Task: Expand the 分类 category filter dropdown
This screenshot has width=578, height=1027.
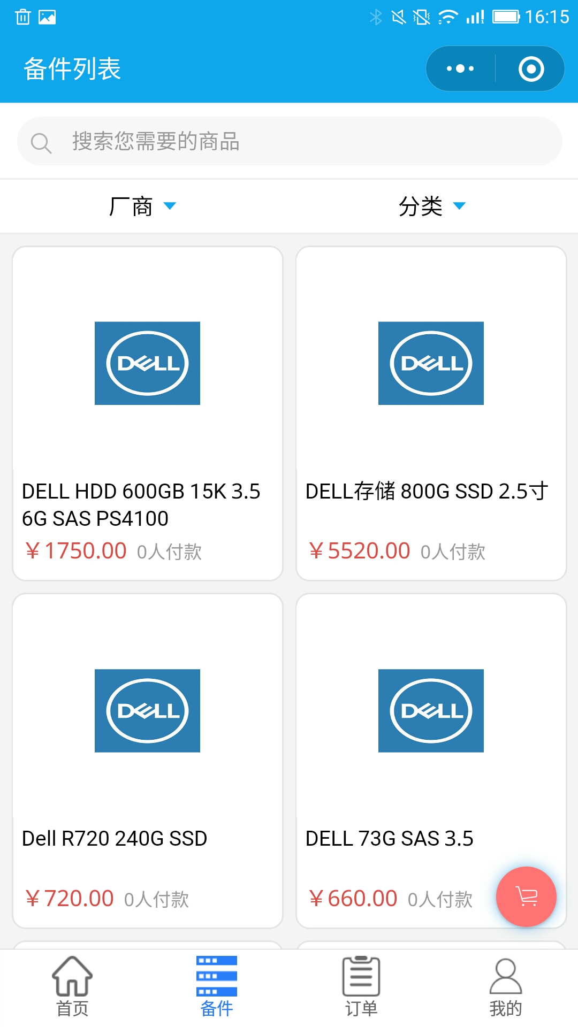Action: coord(432,206)
